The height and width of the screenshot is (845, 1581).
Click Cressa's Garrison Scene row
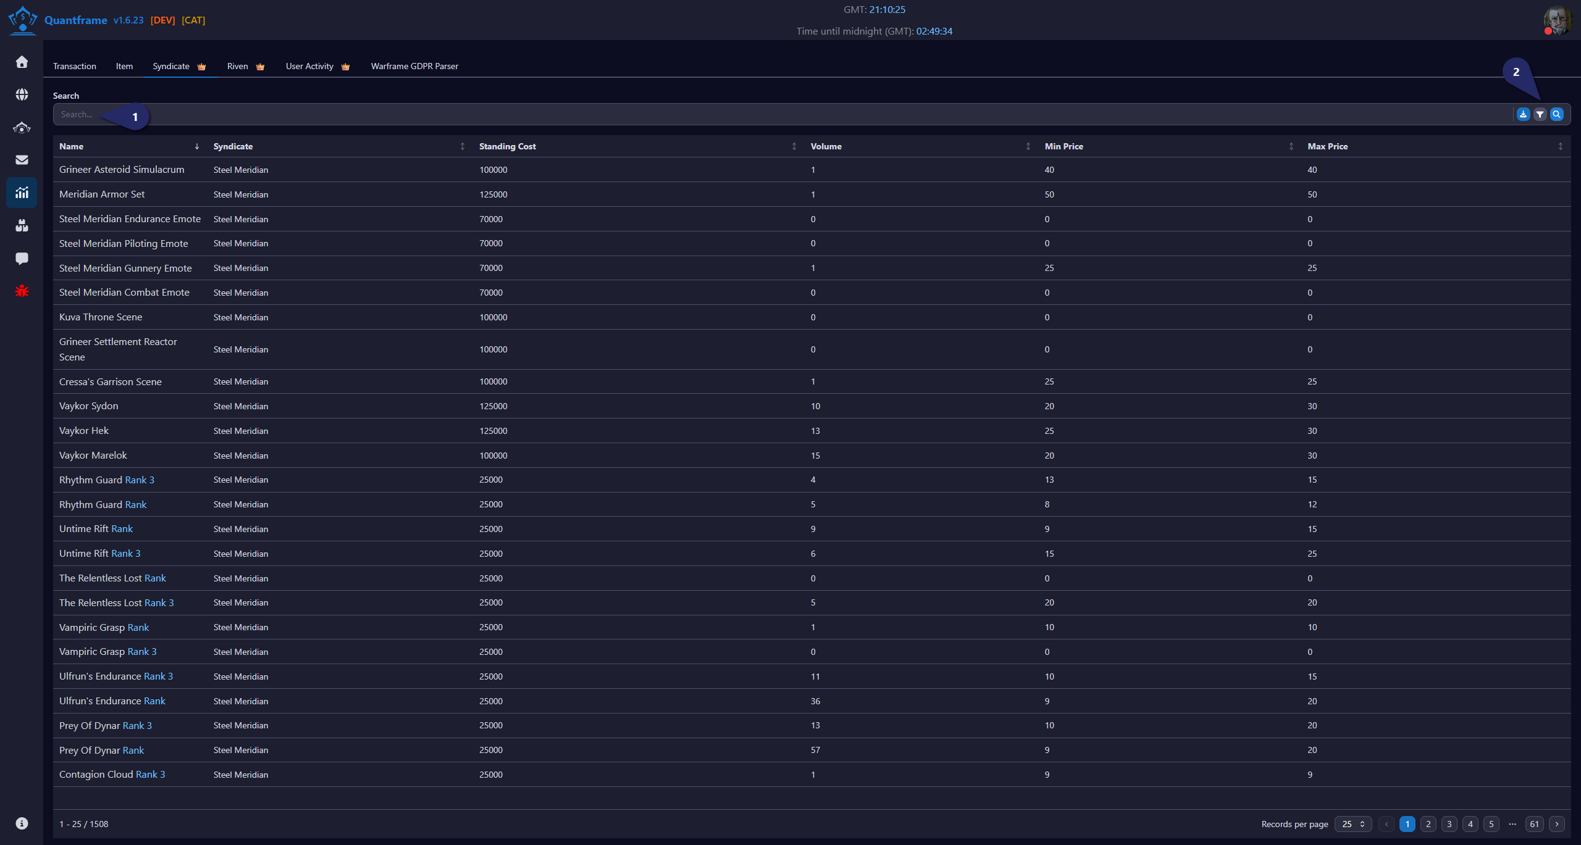[x=811, y=381]
